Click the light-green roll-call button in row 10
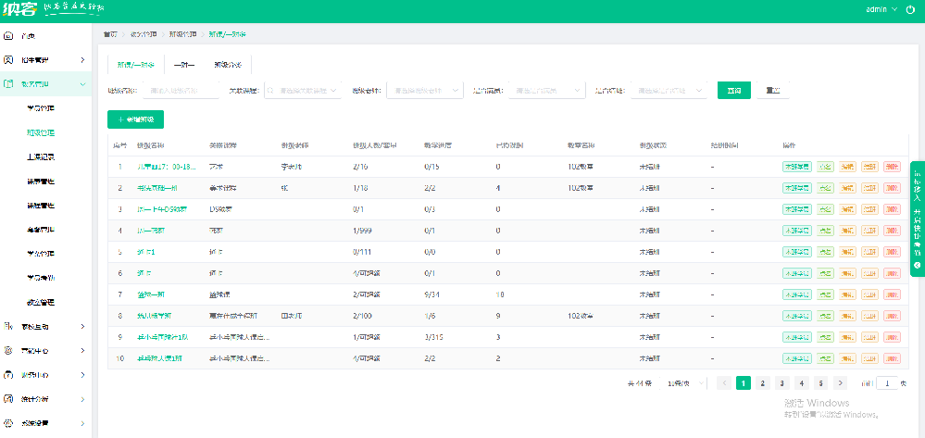The image size is (925, 438). click(825, 358)
